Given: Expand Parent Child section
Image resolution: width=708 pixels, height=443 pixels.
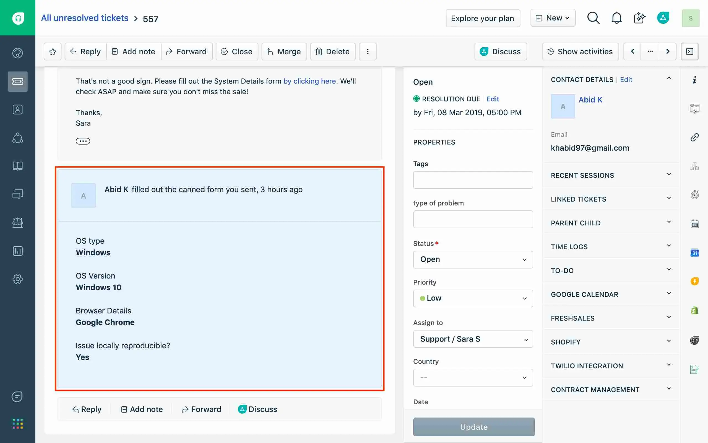Looking at the screenshot, I should pos(611,223).
